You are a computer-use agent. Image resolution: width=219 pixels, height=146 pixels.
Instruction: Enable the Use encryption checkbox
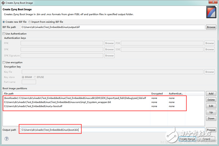pyautogui.click(x=4, y=62)
